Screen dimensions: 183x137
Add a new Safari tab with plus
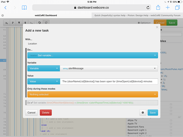click(168, 8)
